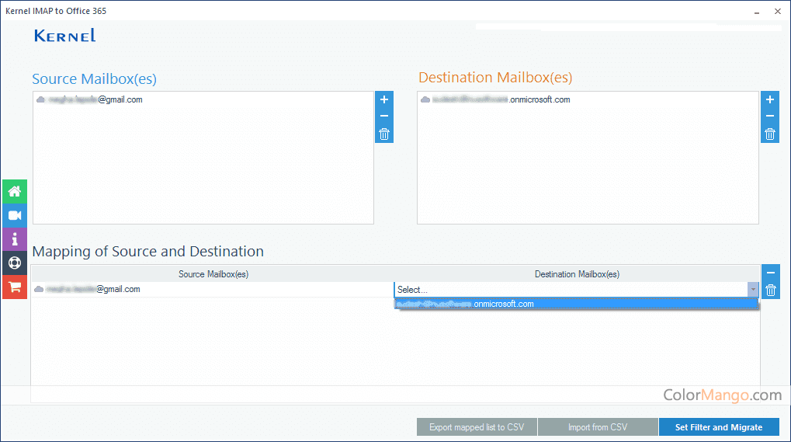791x442 pixels.
Task: Delete all source mailboxes trash icon
Action: [383, 134]
